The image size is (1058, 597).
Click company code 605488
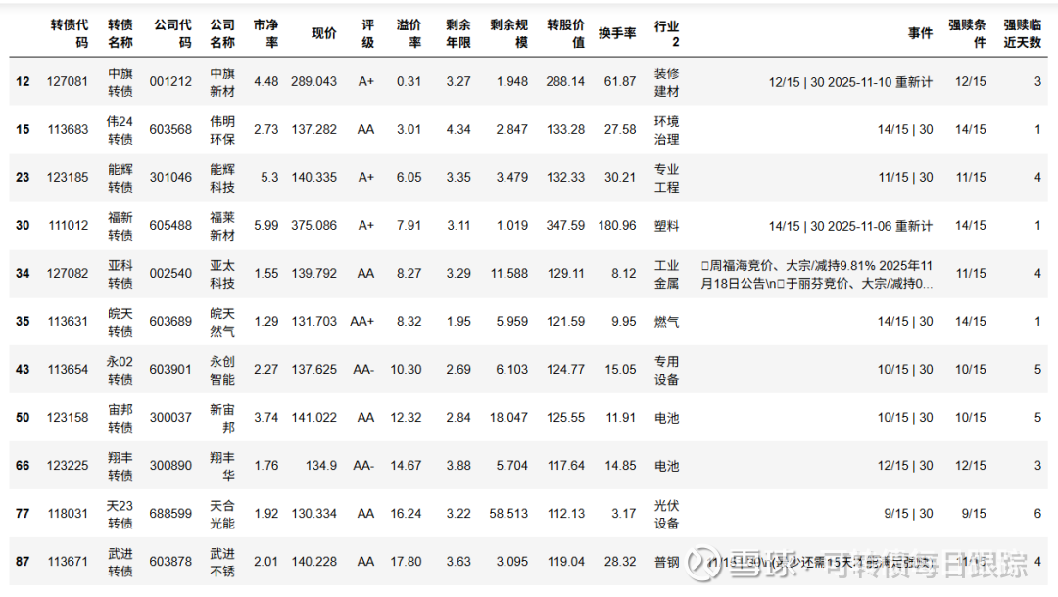tap(170, 226)
